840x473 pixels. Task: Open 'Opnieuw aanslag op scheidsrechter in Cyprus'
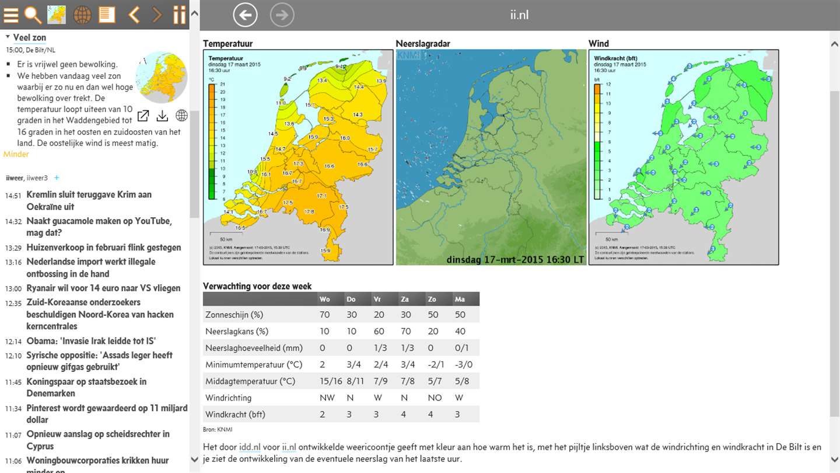tap(98, 440)
